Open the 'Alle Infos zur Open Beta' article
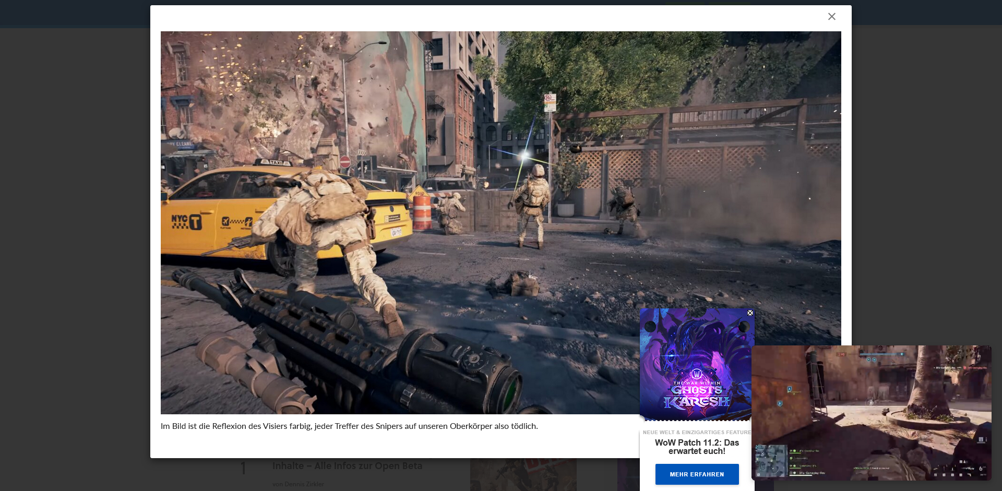 pos(347,465)
